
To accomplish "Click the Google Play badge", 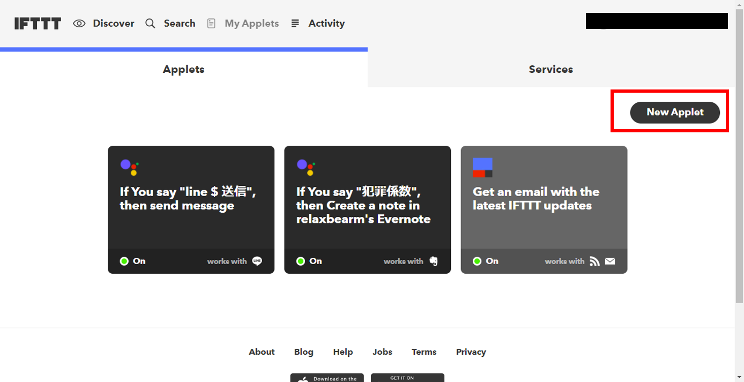I will click(x=407, y=378).
